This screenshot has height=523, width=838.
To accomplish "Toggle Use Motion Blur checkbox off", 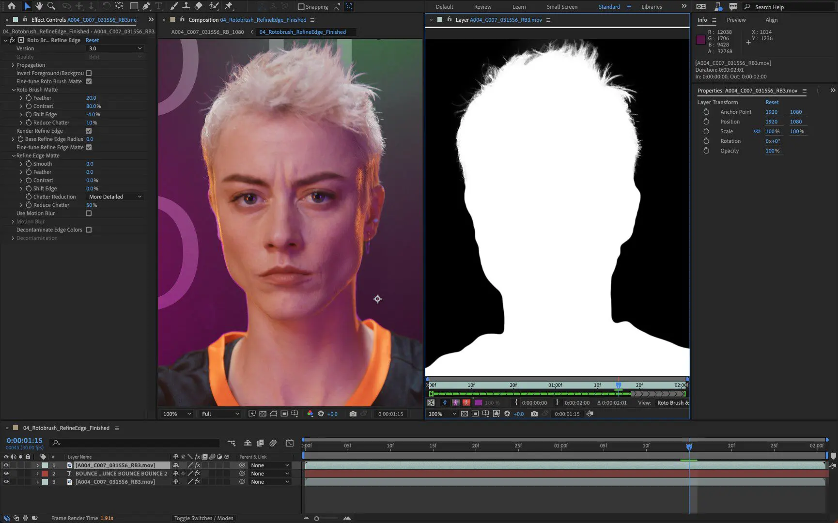I will [89, 213].
